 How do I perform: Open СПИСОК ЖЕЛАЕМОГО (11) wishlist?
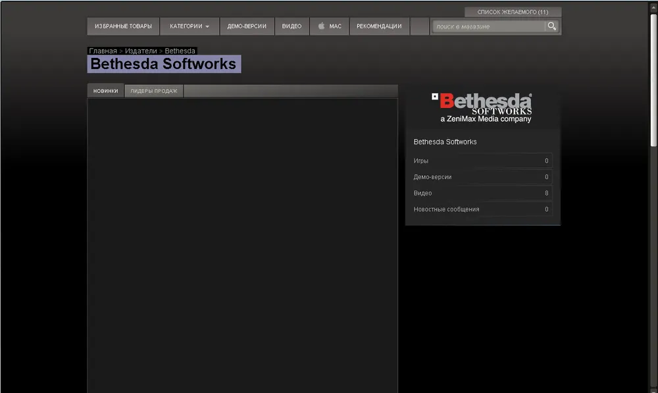(x=513, y=12)
